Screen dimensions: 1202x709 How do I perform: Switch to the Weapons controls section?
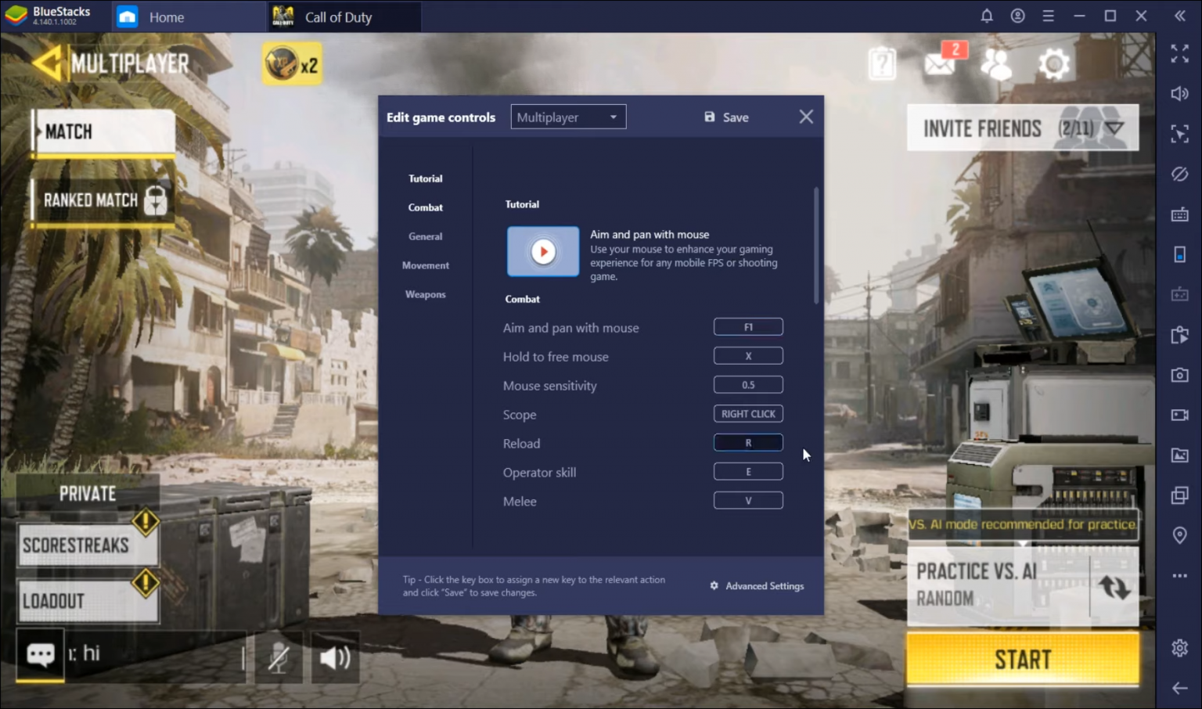click(425, 294)
